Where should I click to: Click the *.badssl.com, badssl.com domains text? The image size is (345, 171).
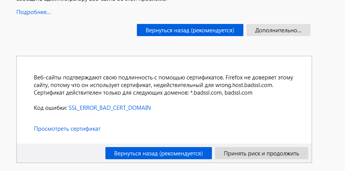click(x=221, y=93)
